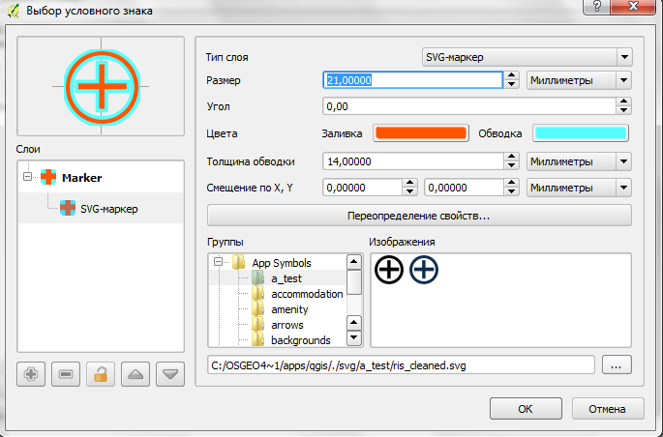This screenshot has width=663, height=437.
Task: Select the second circle-cross SVG image
Action: tap(424, 271)
